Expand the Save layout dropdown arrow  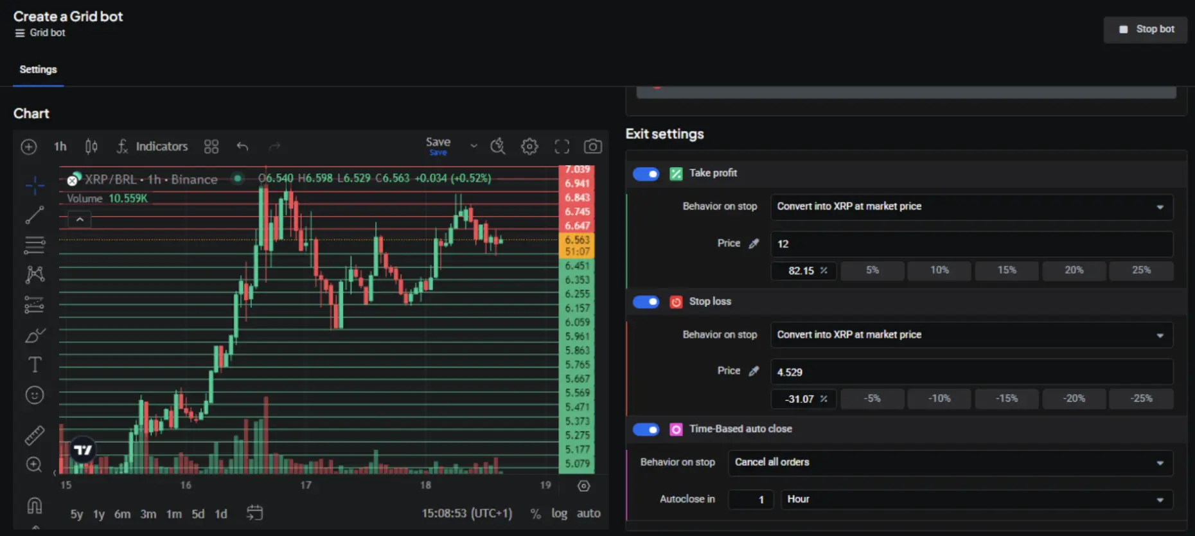[474, 146]
